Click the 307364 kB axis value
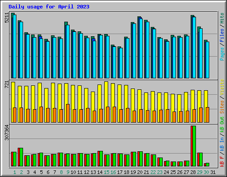The height and width of the screenshot is (177, 227). click(7, 132)
